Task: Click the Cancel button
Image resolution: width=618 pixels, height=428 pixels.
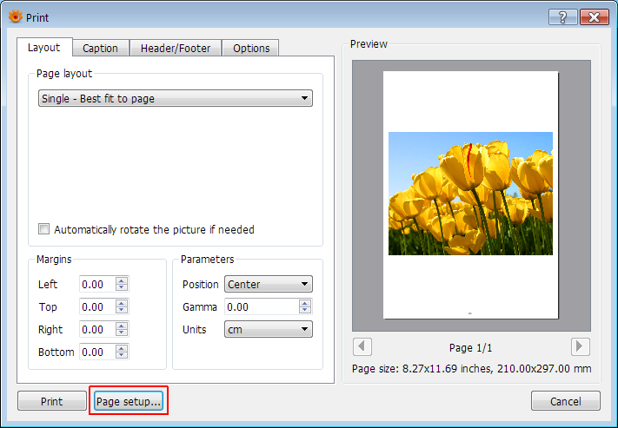Action: pos(566,401)
